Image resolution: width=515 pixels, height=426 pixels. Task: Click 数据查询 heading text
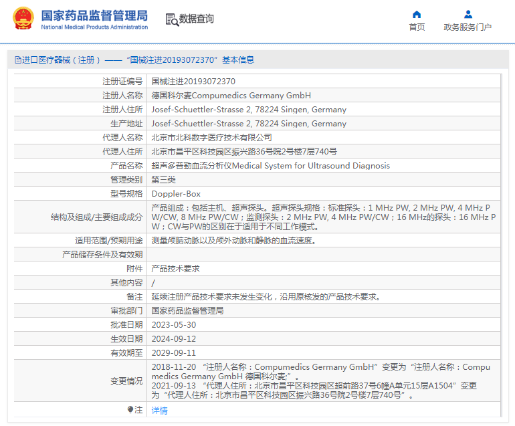(x=197, y=19)
